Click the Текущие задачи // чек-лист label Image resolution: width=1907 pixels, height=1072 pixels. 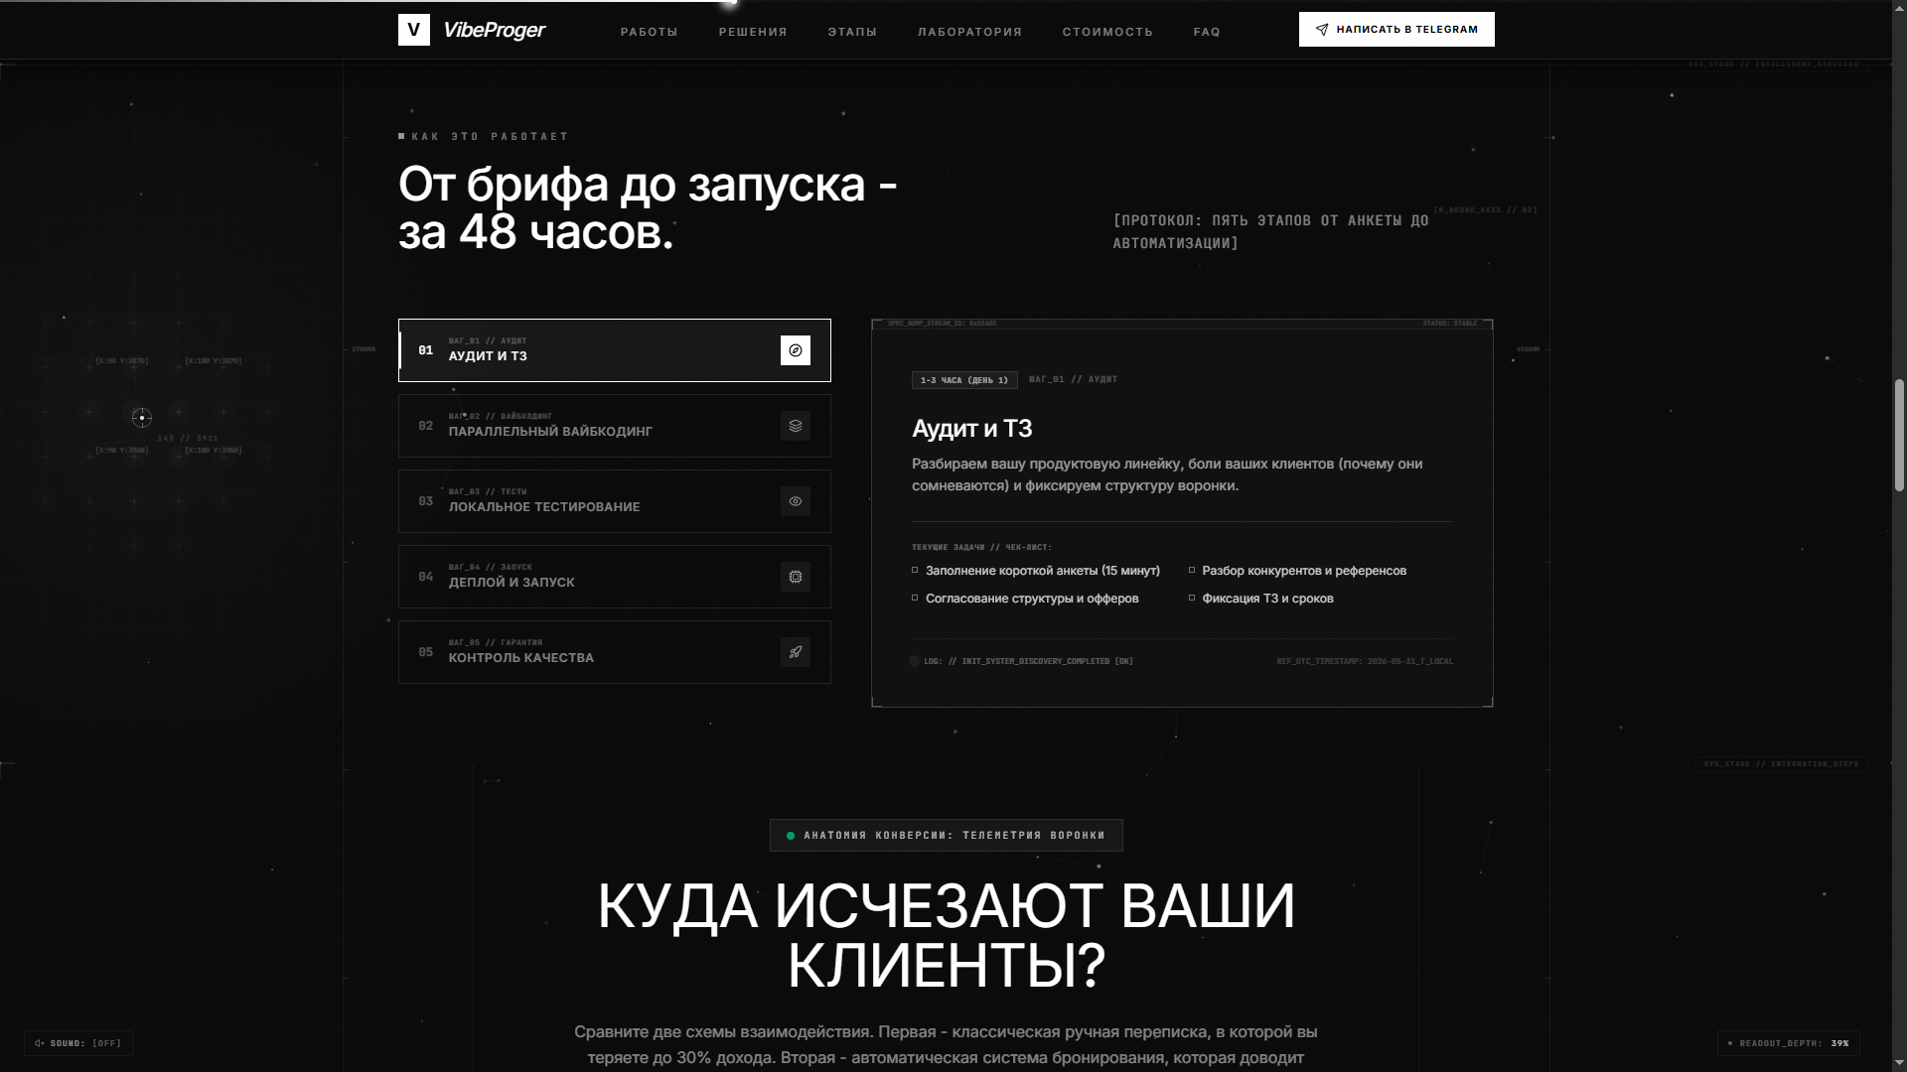pyautogui.click(x=981, y=547)
